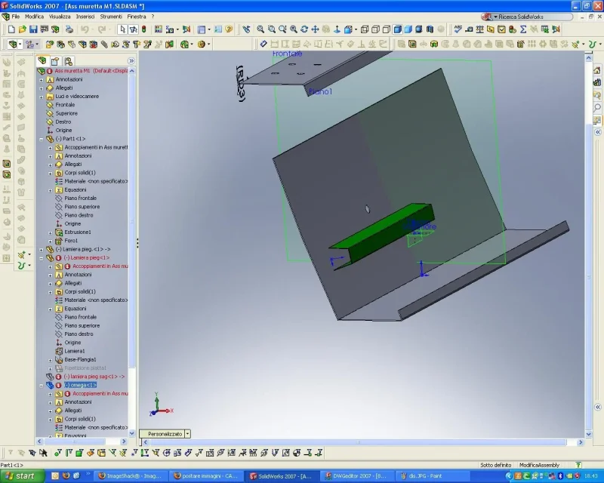
Task: Select the arrow Select tool
Action: pos(122,29)
